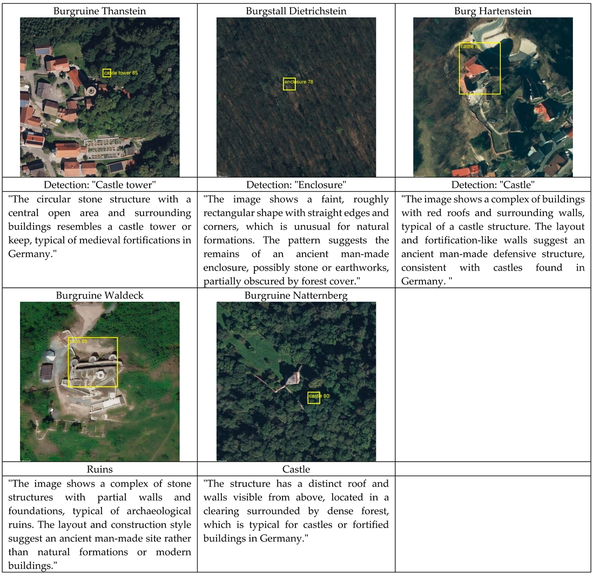Select the "Burg Hartenstein" column heading
The width and height of the screenshot is (593, 574).
[x=493, y=10]
